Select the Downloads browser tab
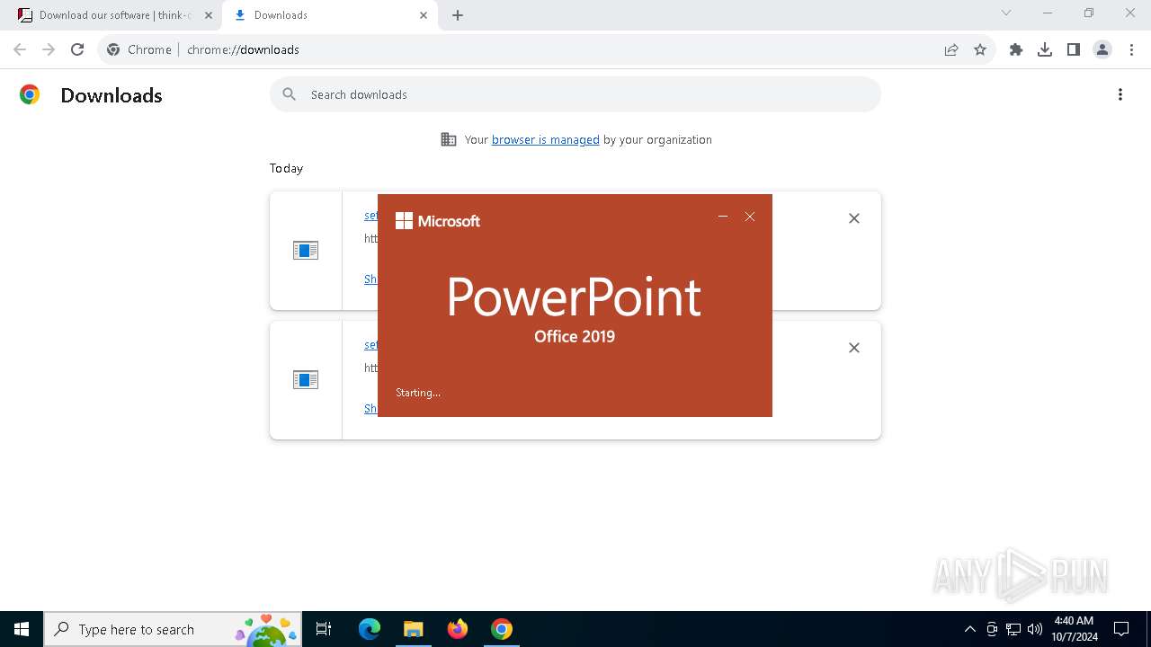1151x647 pixels. tap(330, 15)
